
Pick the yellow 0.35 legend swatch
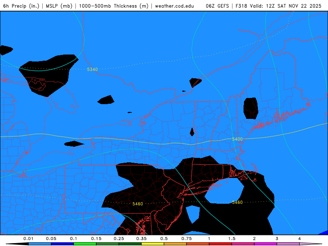(x=153, y=244)
